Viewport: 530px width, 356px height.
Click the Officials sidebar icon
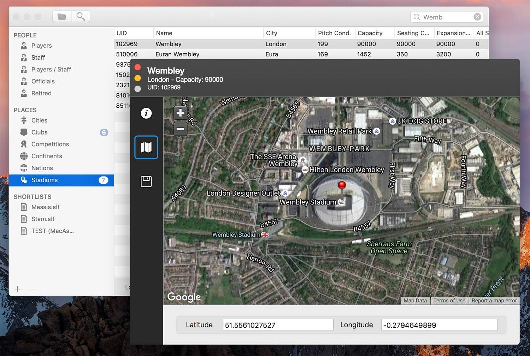[x=24, y=81]
